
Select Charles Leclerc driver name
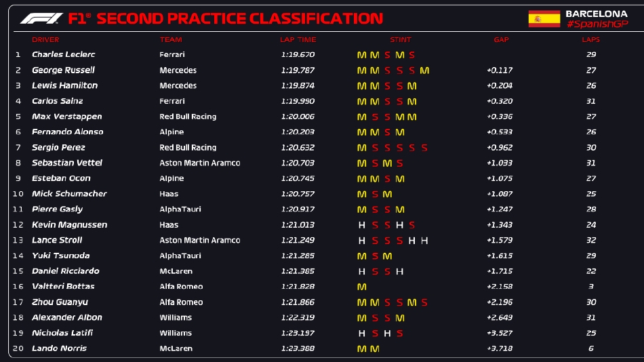click(x=64, y=55)
